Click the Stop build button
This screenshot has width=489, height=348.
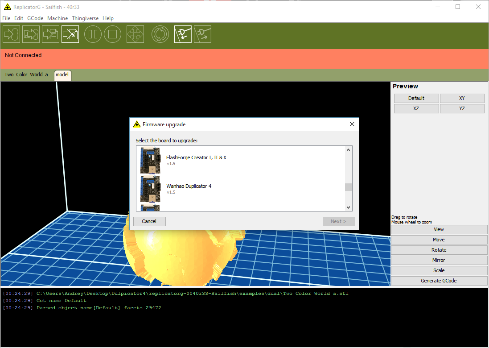(x=113, y=34)
